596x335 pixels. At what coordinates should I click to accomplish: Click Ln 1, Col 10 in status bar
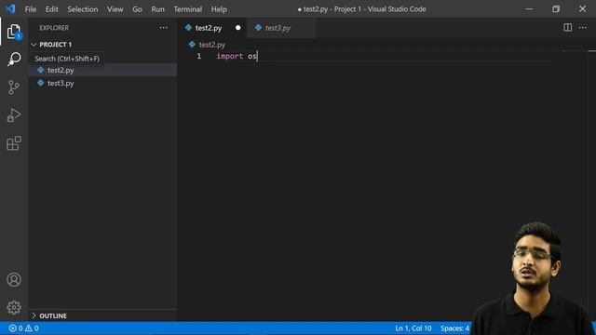pyautogui.click(x=413, y=328)
